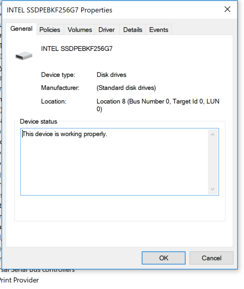Click the OK button
The width and height of the screenshot is (244, 289).
pos(163,258)
